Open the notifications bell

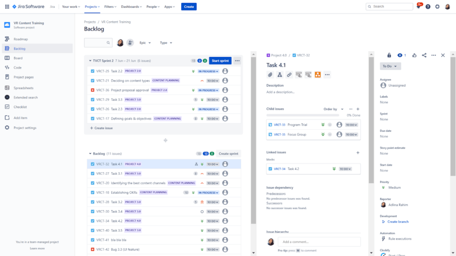pos(419,6)
